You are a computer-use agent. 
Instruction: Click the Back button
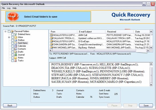tap(10, 105)
